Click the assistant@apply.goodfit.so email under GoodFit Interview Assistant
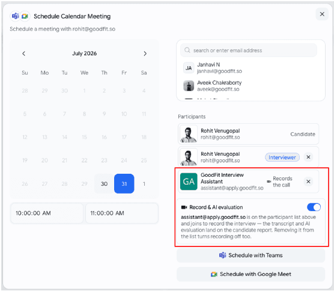 click(x=232, y=188)
